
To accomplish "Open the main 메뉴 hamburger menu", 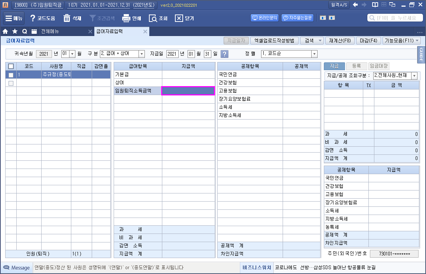I will (x=14, y=18).
